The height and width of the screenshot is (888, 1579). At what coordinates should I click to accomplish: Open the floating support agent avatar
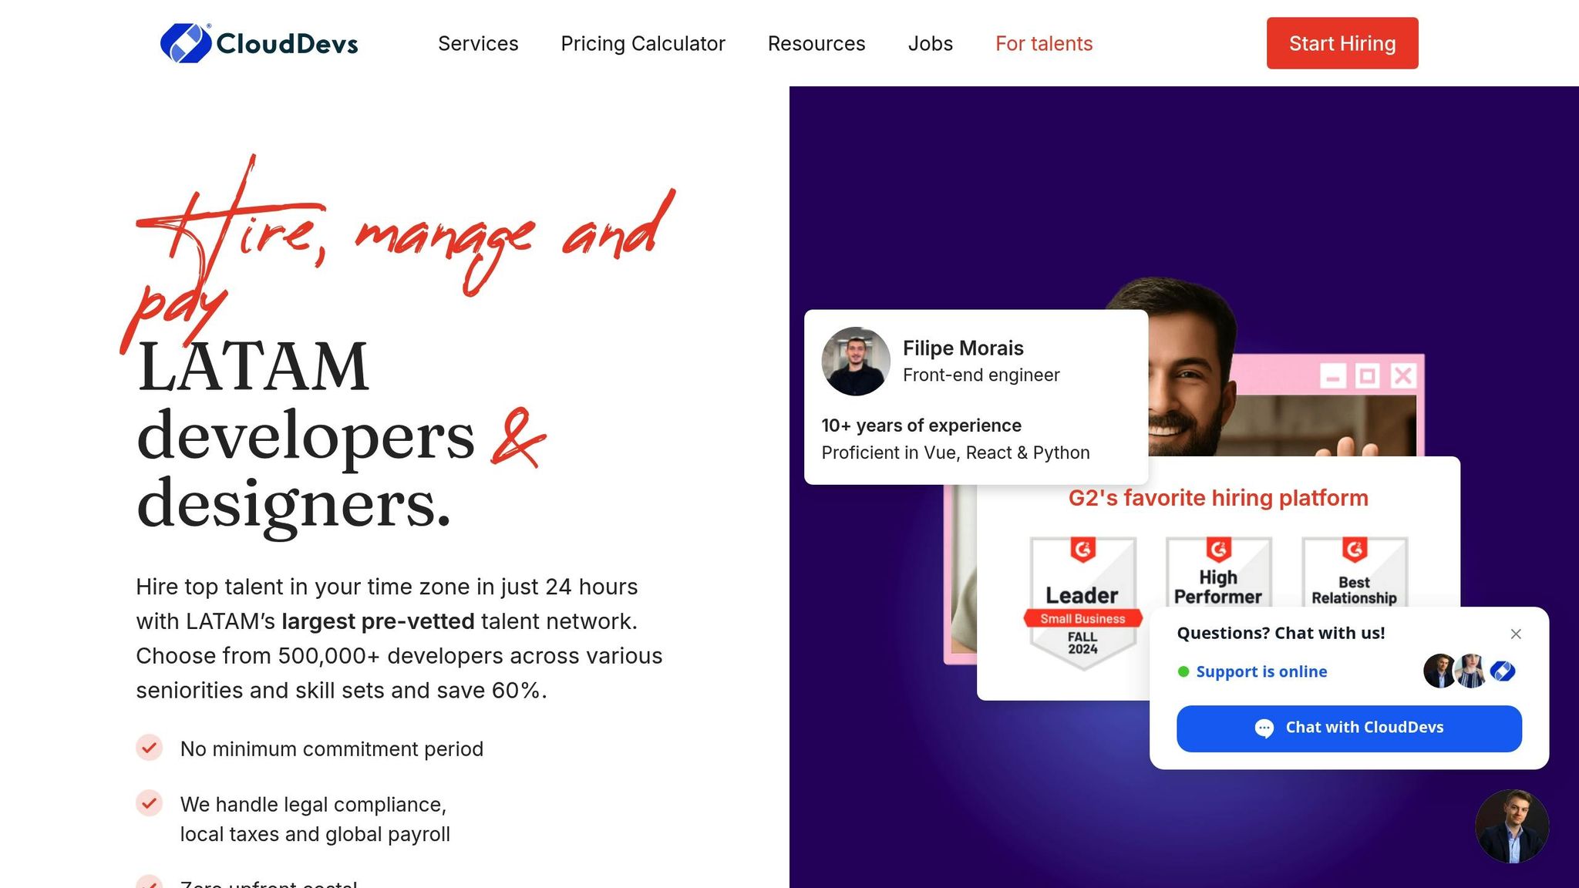click(x=1512, y=826)
